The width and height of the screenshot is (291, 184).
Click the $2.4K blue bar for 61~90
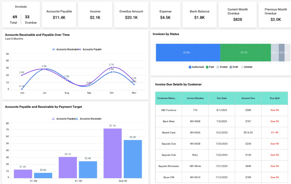pos(88,170)
